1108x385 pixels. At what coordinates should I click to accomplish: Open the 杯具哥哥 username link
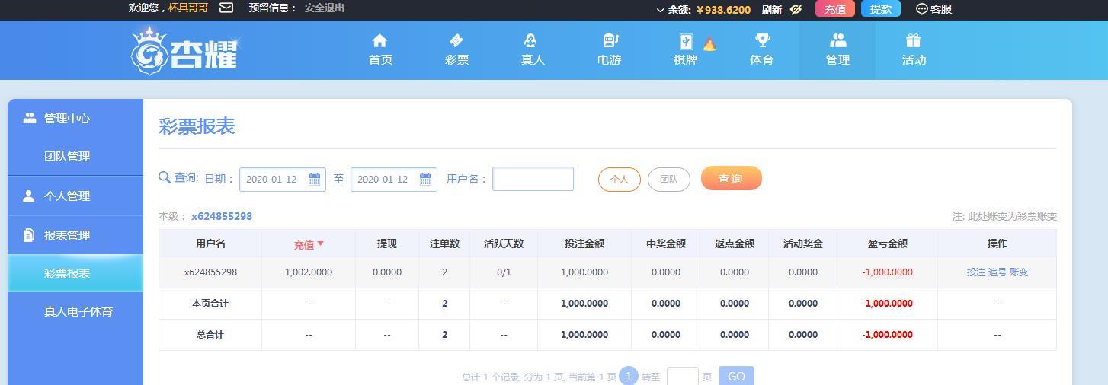tap(188, 8)
